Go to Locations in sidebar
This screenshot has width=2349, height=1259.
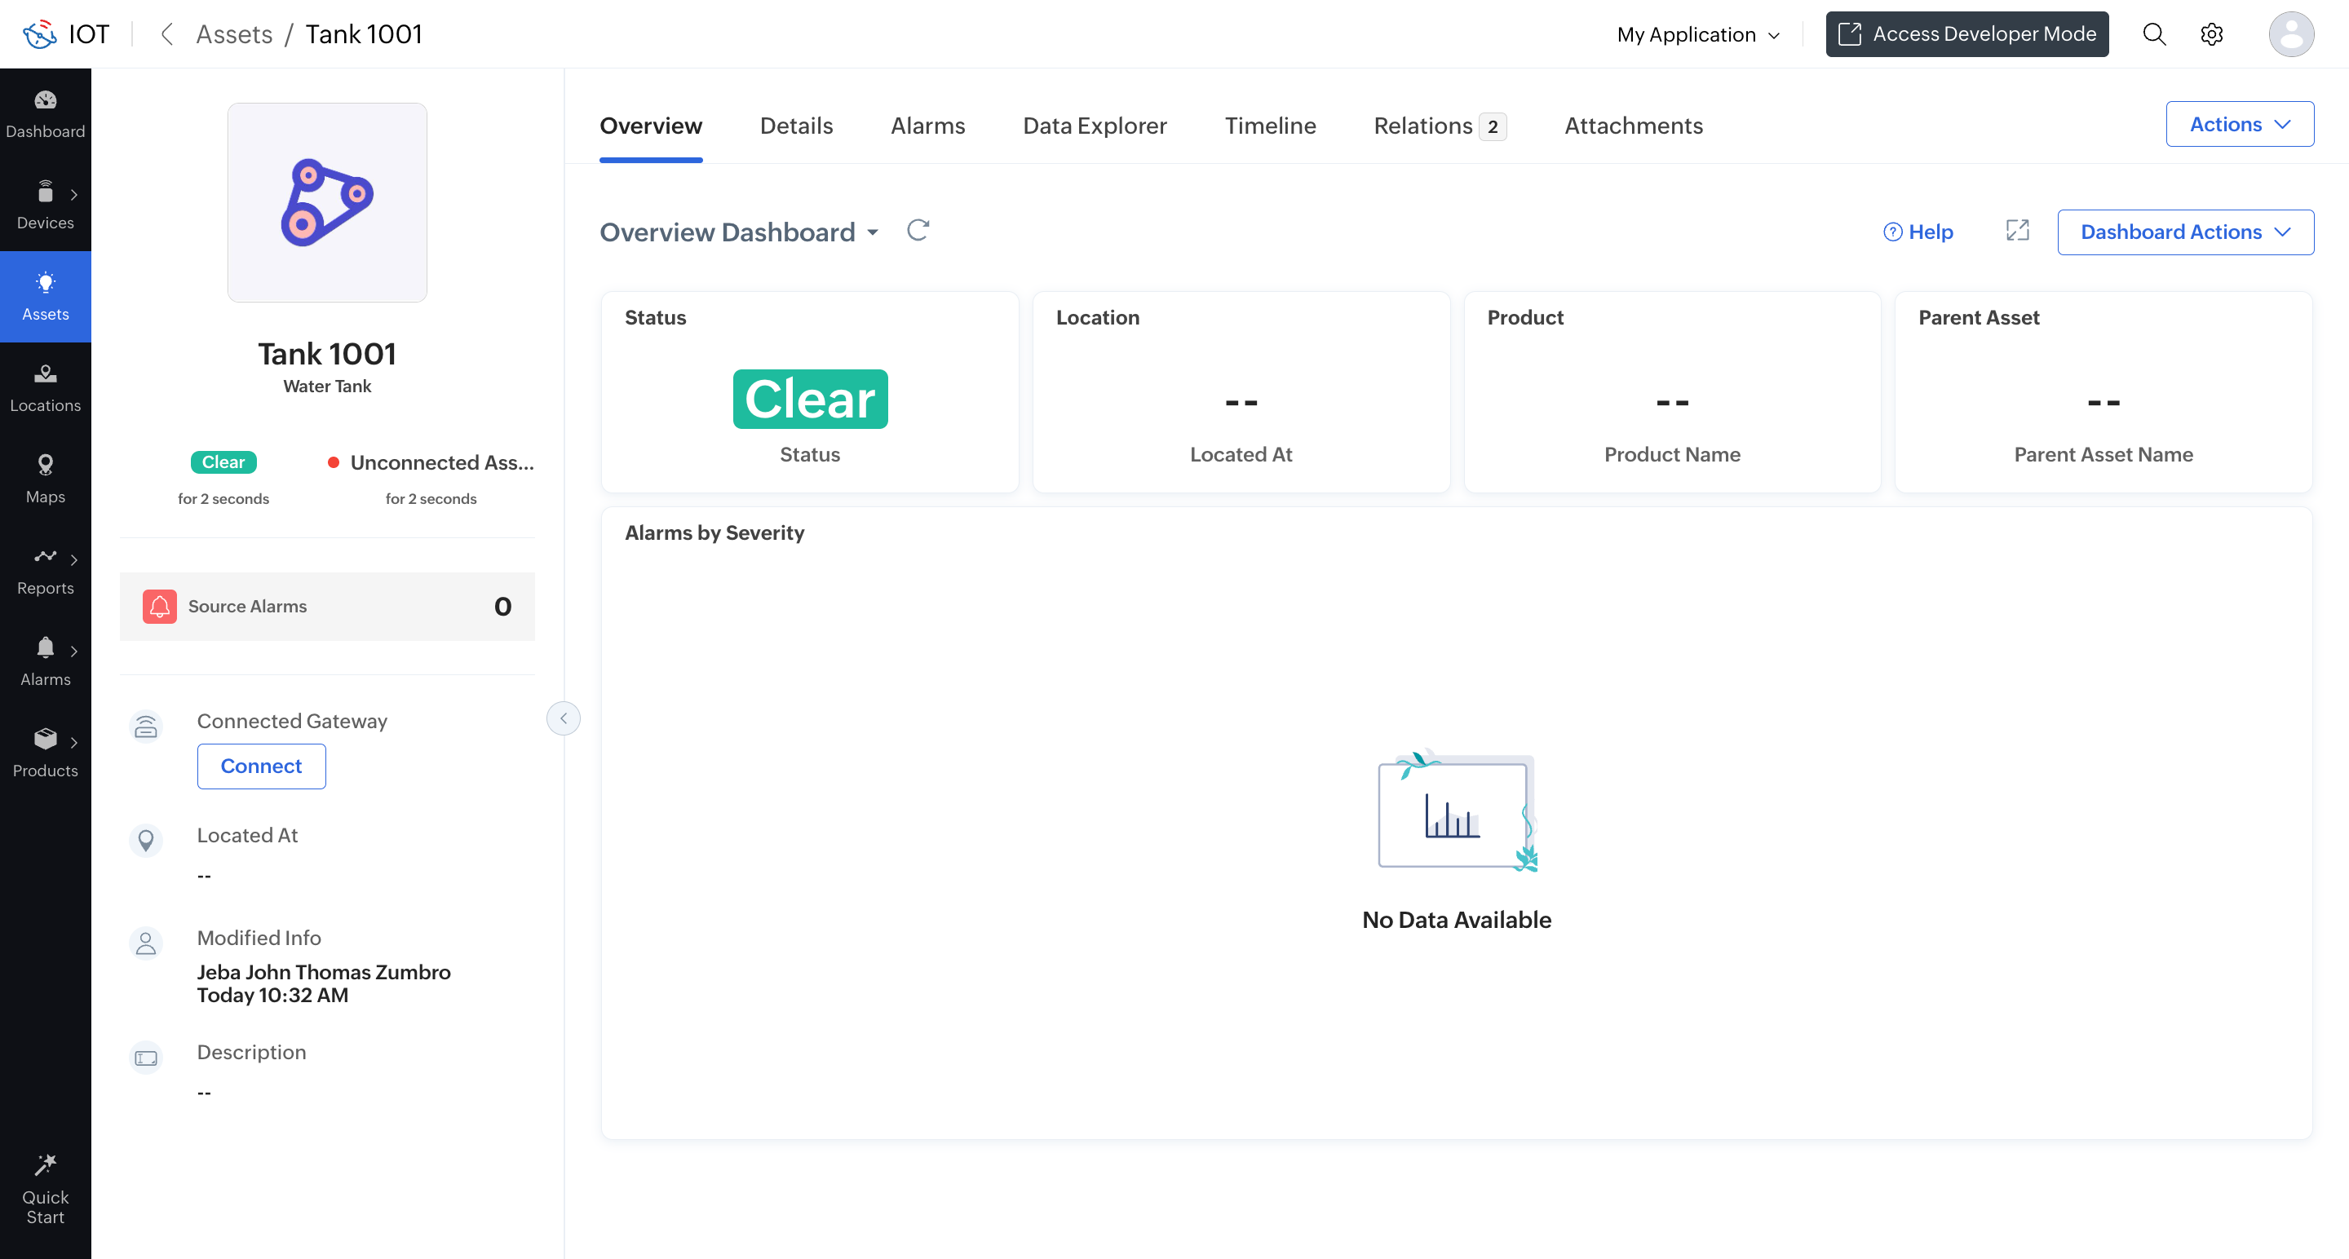pos(45,387)
